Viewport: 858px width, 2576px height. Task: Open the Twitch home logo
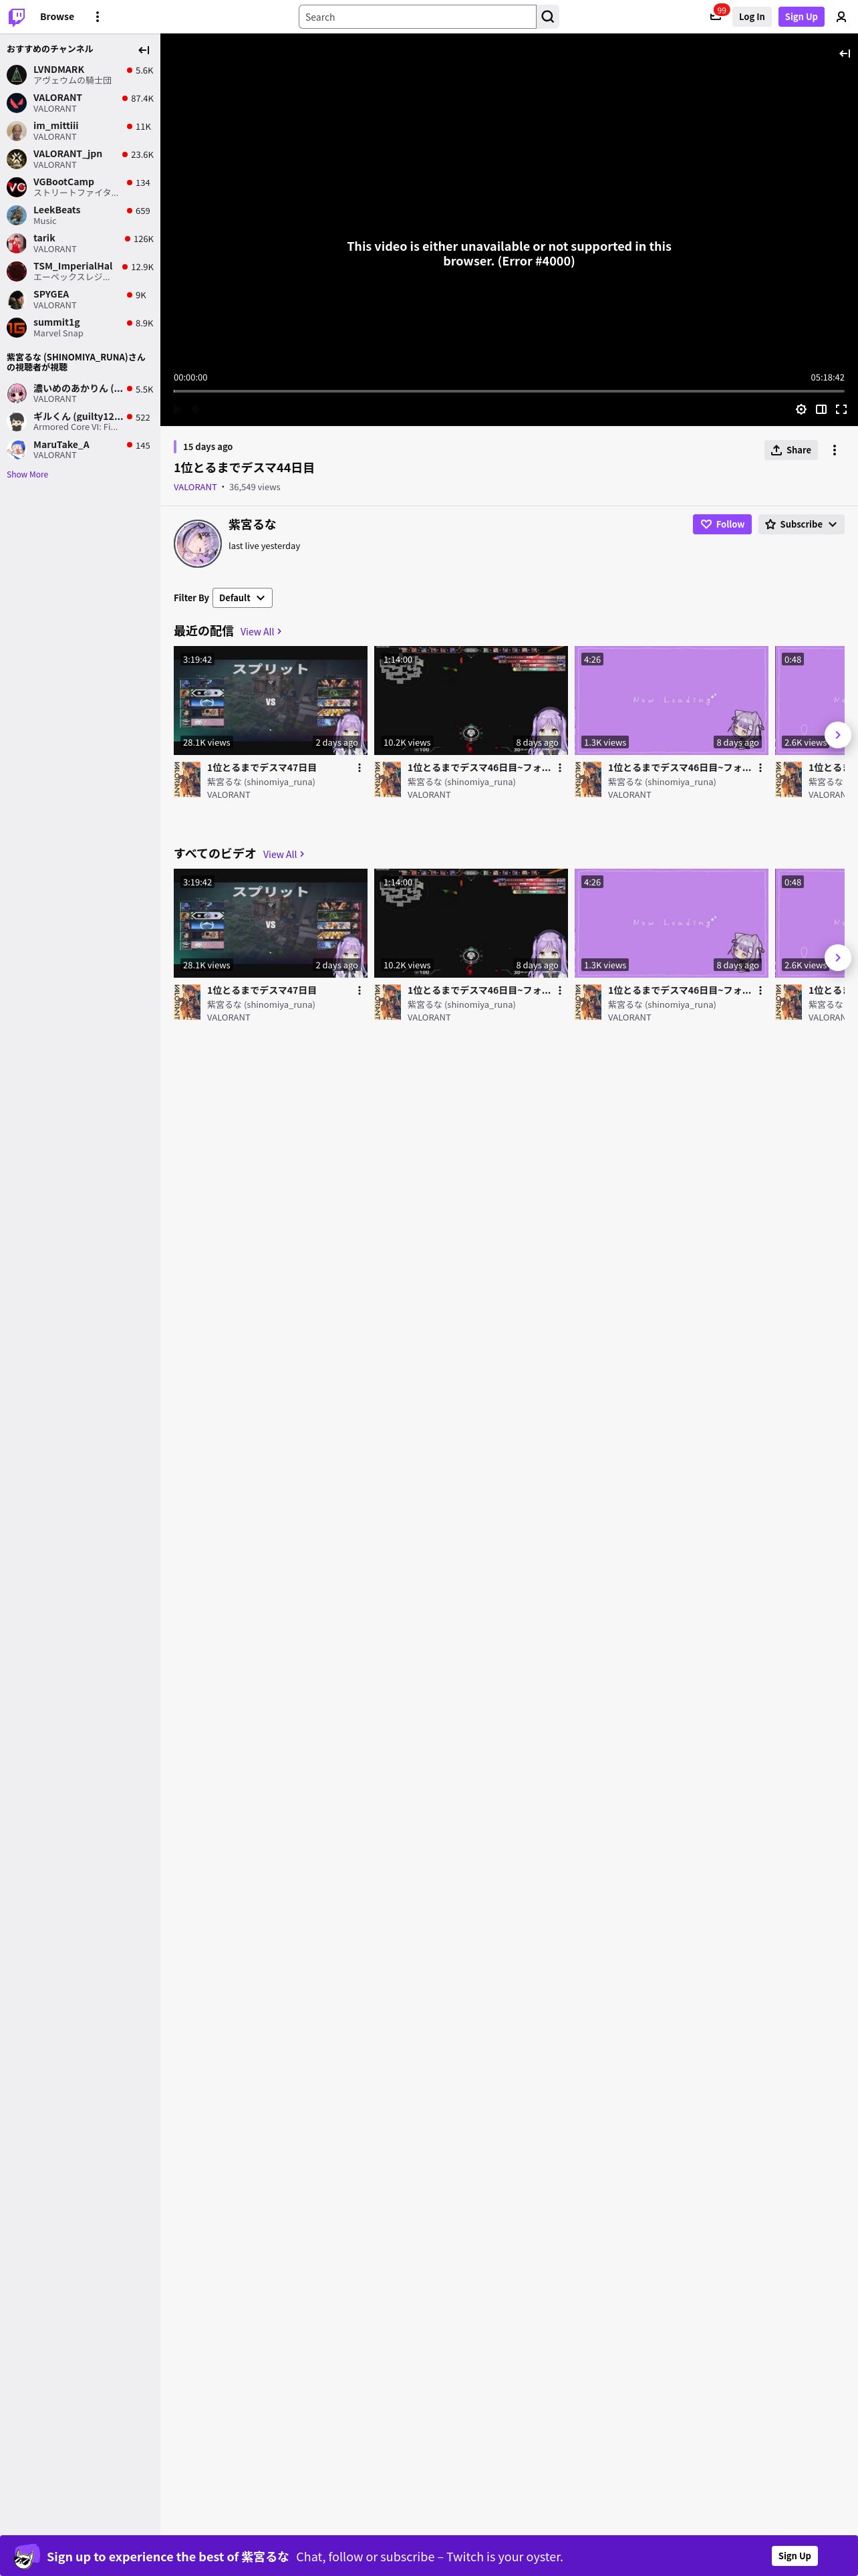(x=17, y=17)
